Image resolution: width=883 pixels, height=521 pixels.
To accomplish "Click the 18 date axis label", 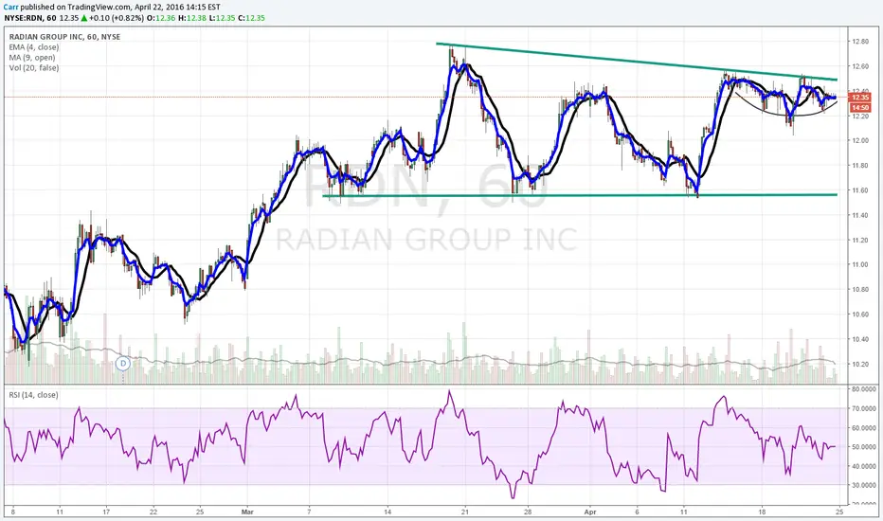I will tap(762, 512).
